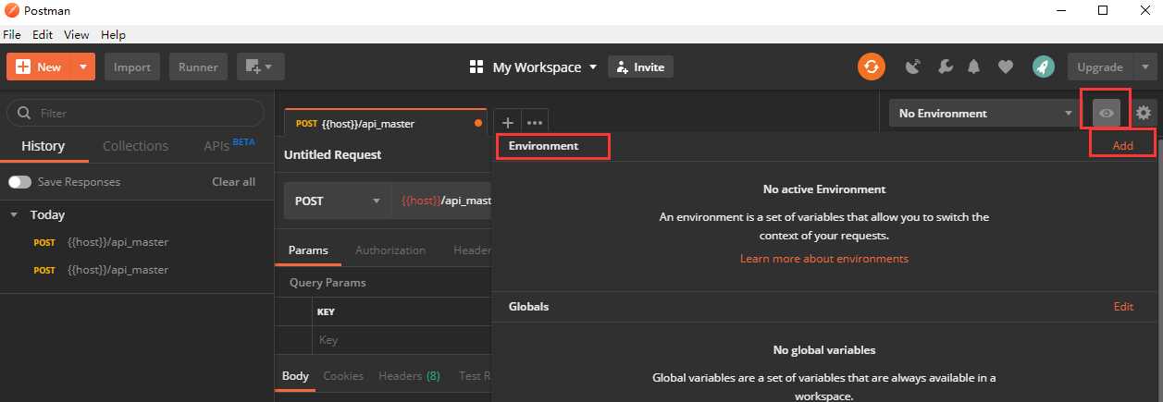The width and height of the screenshot is (1163, 402).
Task: Open the File menu
Action: pyautogui.click(x=12, y=35)
